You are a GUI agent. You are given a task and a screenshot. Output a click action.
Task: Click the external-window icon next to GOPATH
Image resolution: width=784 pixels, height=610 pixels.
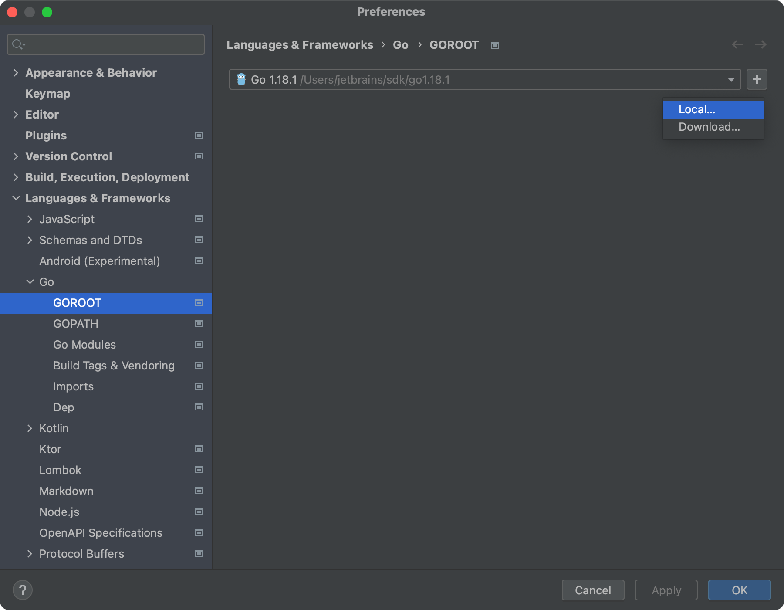[199, 324]
